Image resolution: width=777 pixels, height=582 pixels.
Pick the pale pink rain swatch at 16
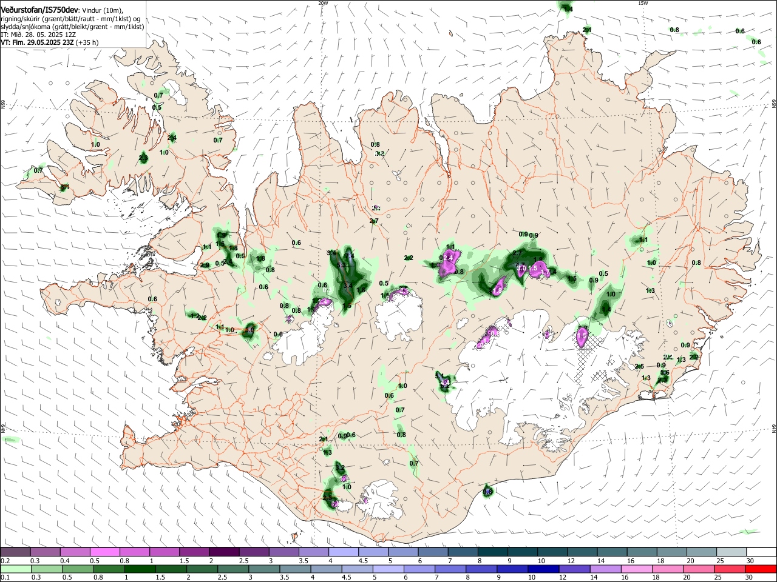637,569
